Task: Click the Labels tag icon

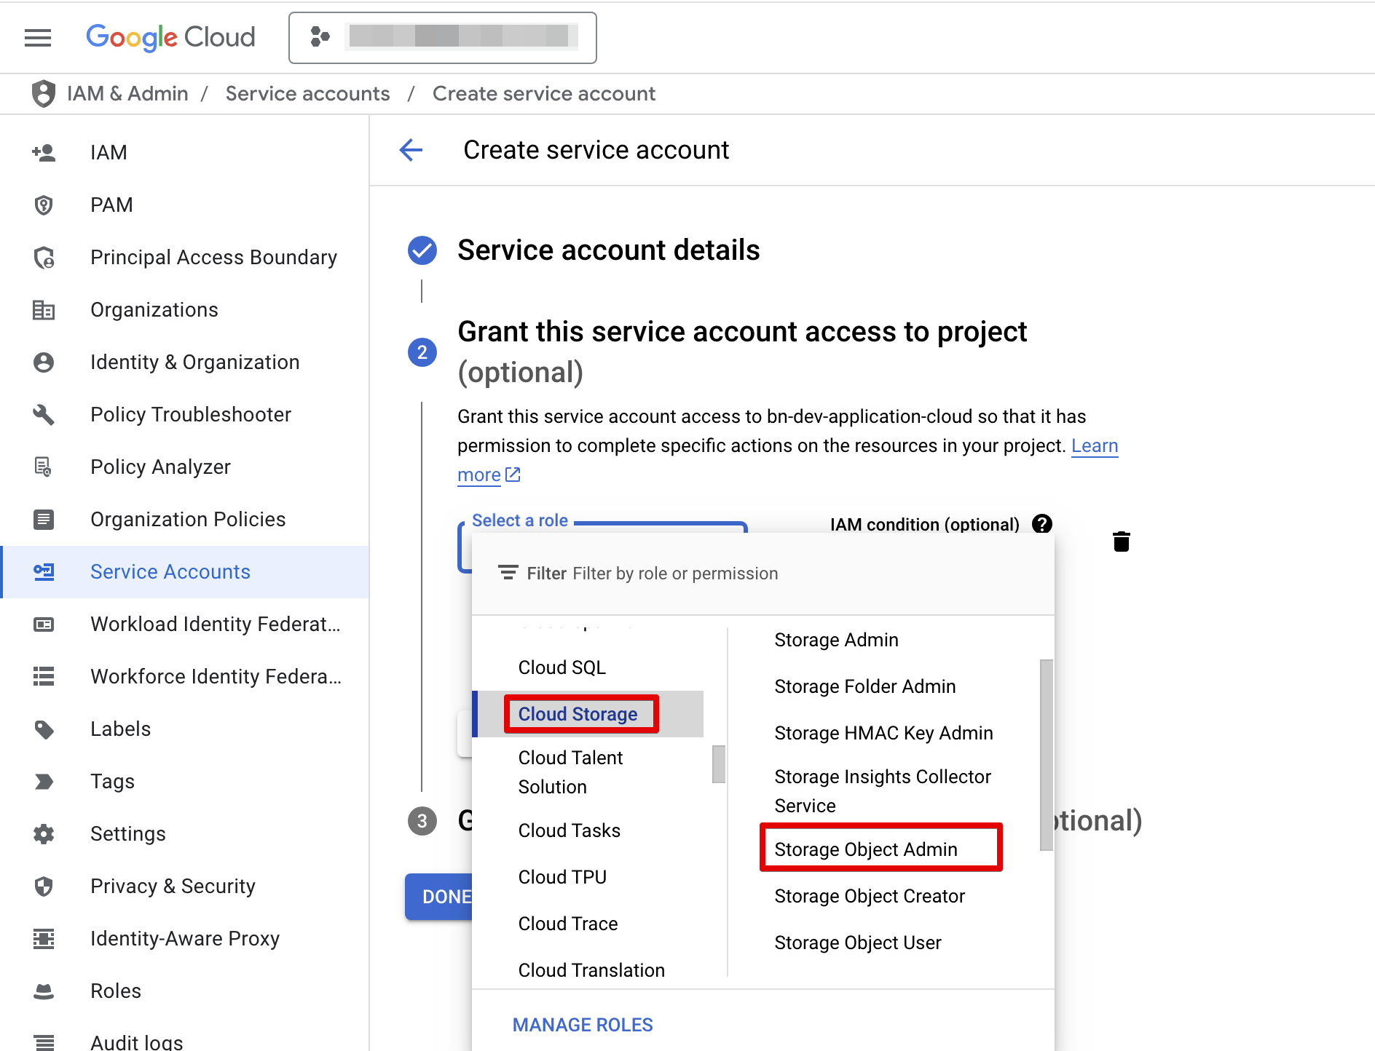Action: pyautogui.click(x=44, y=729)
